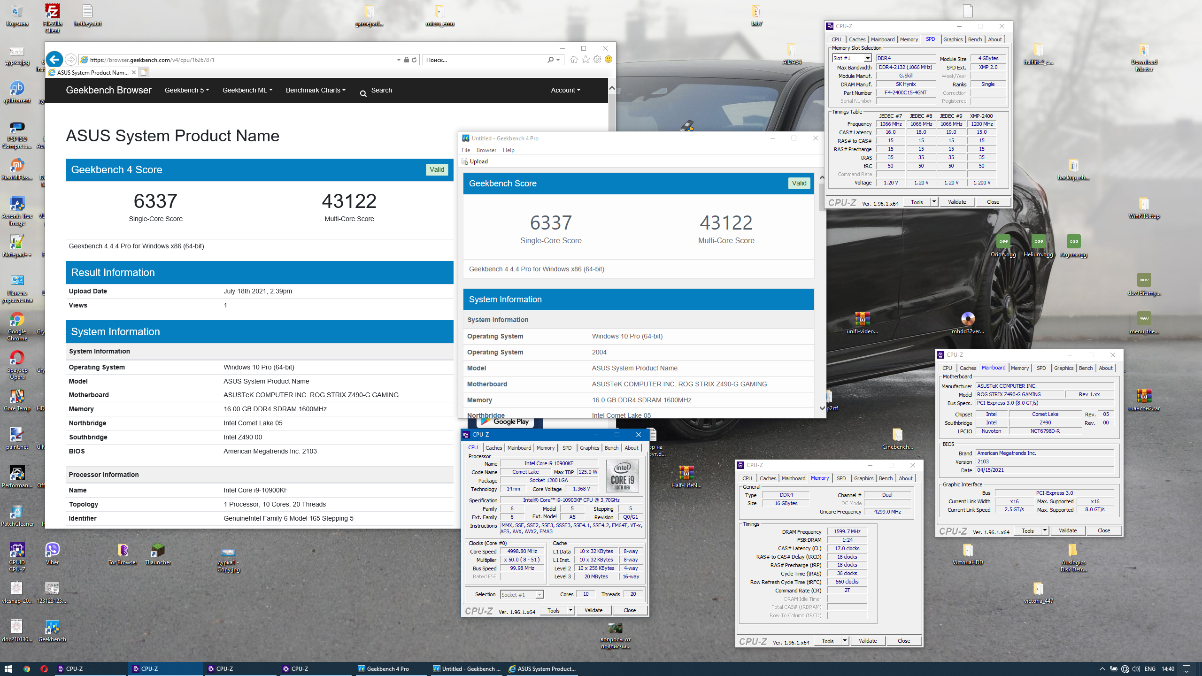Viewport: 1202px width, 676px height.
Task: Click Validate in the Memory CPU-Z window
Action: [868, 641]
